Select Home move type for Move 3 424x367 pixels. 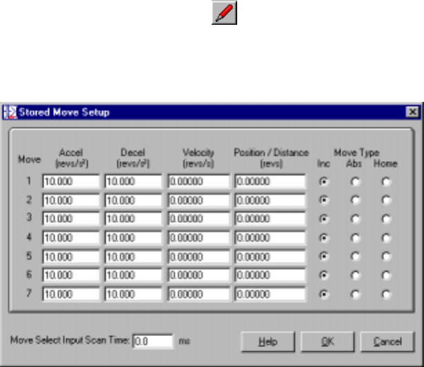[x=386, y=218]
